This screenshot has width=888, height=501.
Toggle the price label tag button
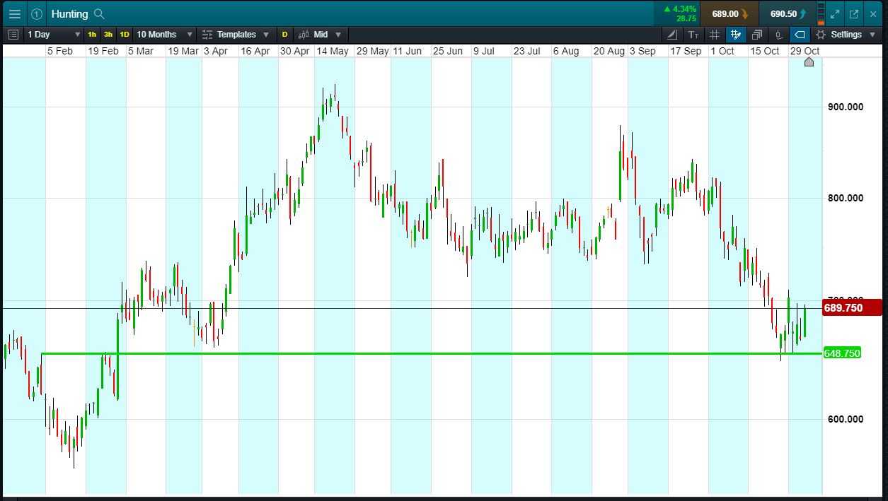coord(800,34)
